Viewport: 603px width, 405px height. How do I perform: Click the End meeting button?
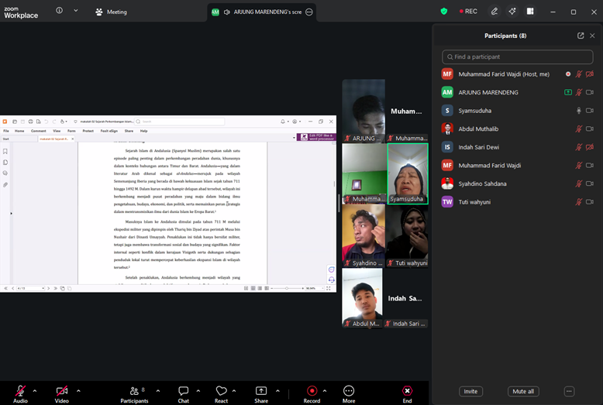pos(407,394)
